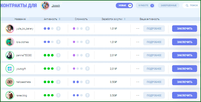Select the youtogift account name

(x=21, y=69)
